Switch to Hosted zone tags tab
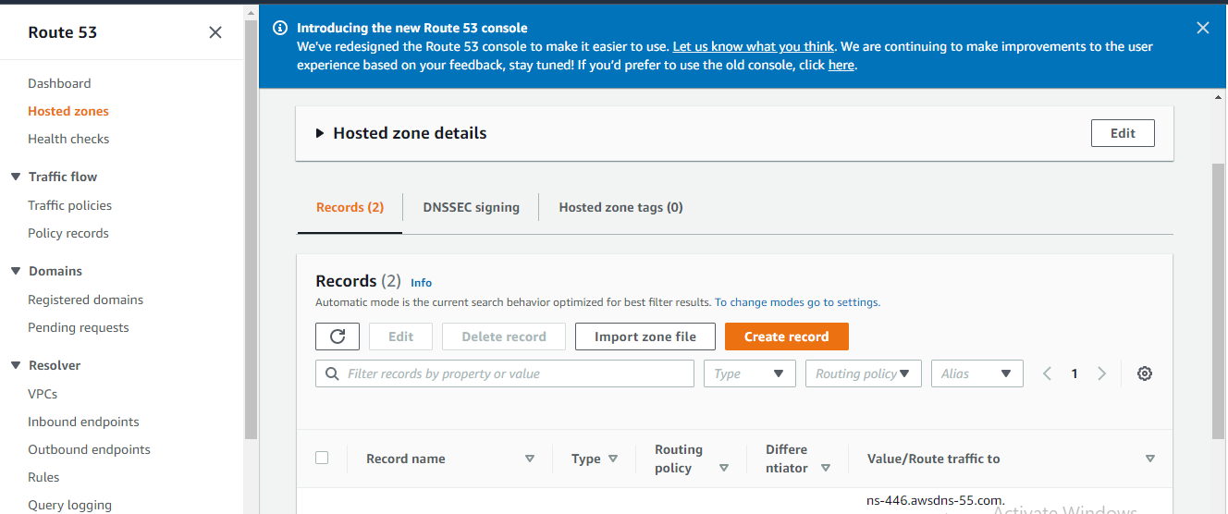Viewport: 1228px width, 514px height. tap(620, 207)
